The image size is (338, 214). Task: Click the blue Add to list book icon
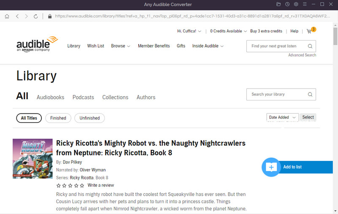tap(271, 167)
